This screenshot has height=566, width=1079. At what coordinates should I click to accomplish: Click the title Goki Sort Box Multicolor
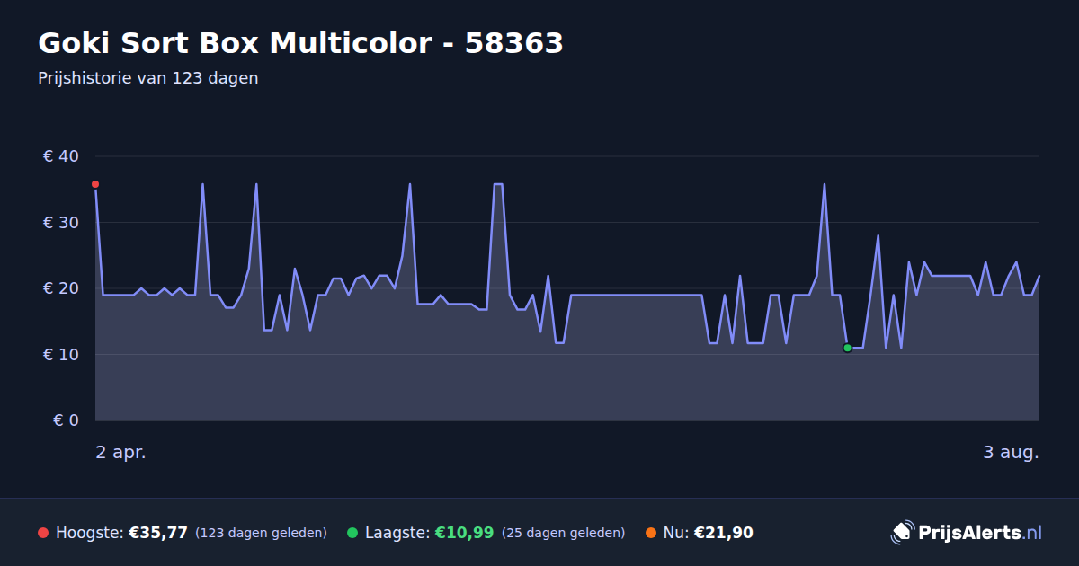300,43
